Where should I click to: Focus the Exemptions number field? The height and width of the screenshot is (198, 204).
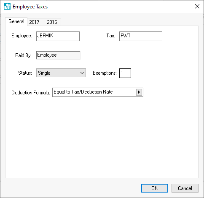[x=125, y=73]
